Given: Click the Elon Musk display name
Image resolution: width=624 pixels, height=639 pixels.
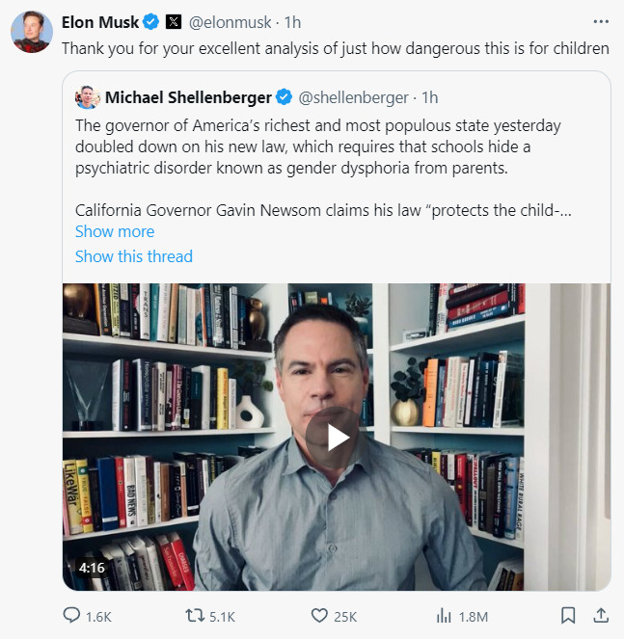Looking at the screenshot, I should (100, 21).
